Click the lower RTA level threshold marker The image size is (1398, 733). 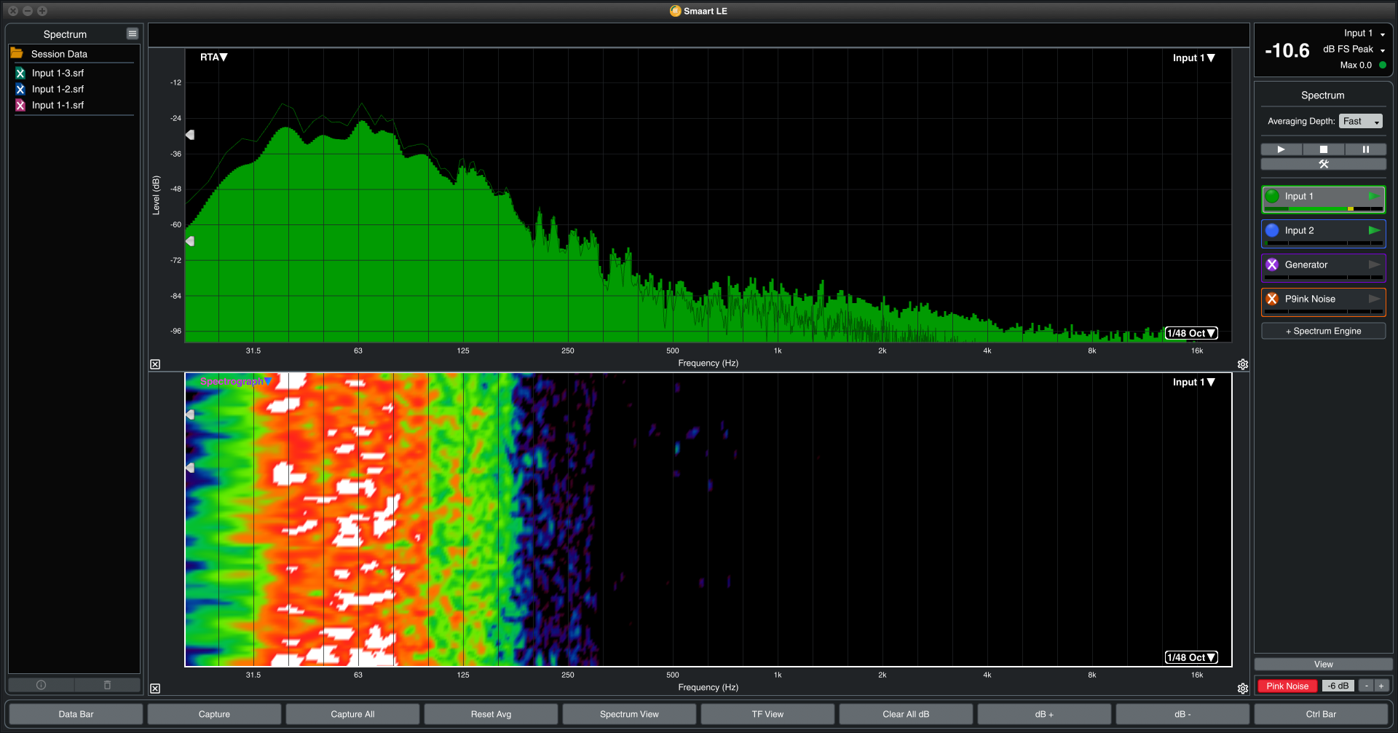coord(190,241)
